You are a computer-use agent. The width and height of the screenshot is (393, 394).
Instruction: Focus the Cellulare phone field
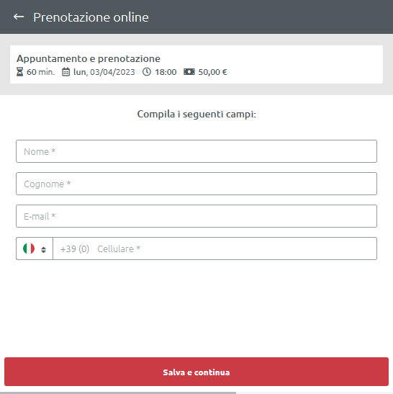(215, 249)
